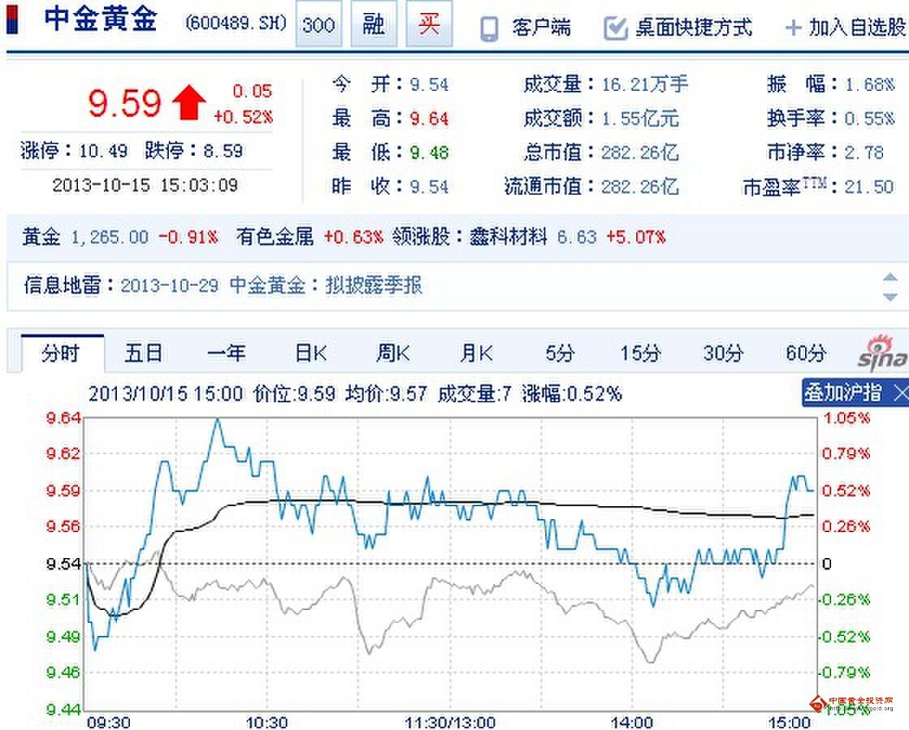
Task: Click the 11:30/13:00 time axis label
Action: pyautogui.click(x=450, y=723)
